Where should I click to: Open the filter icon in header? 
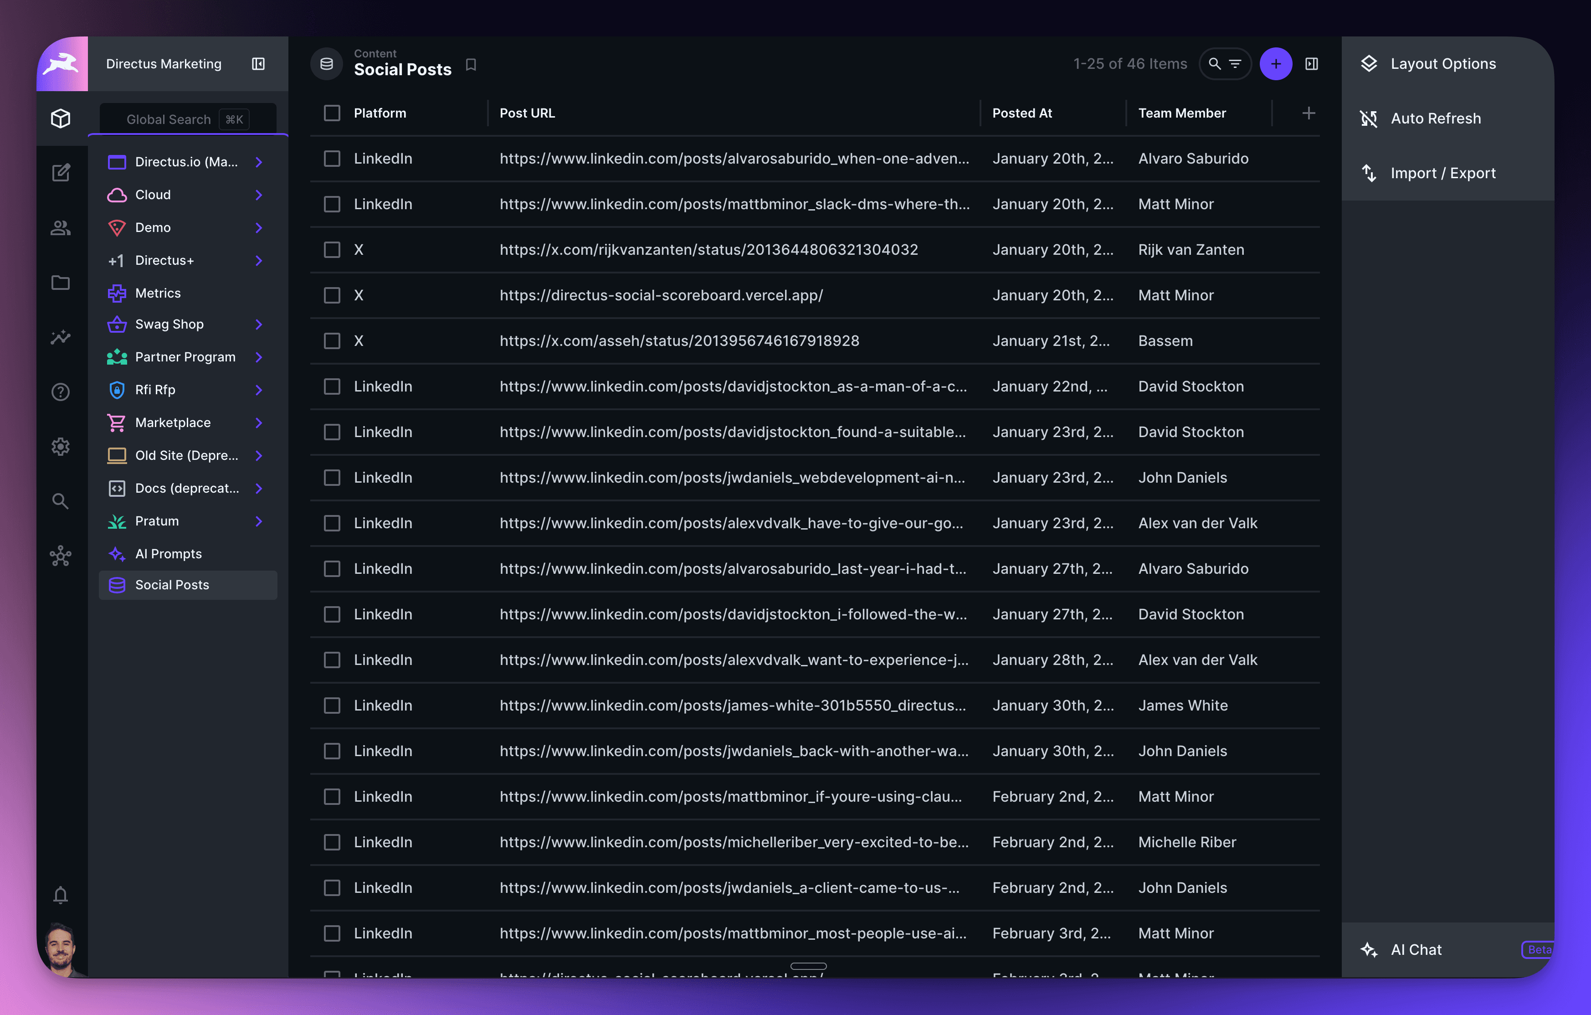1236,64
